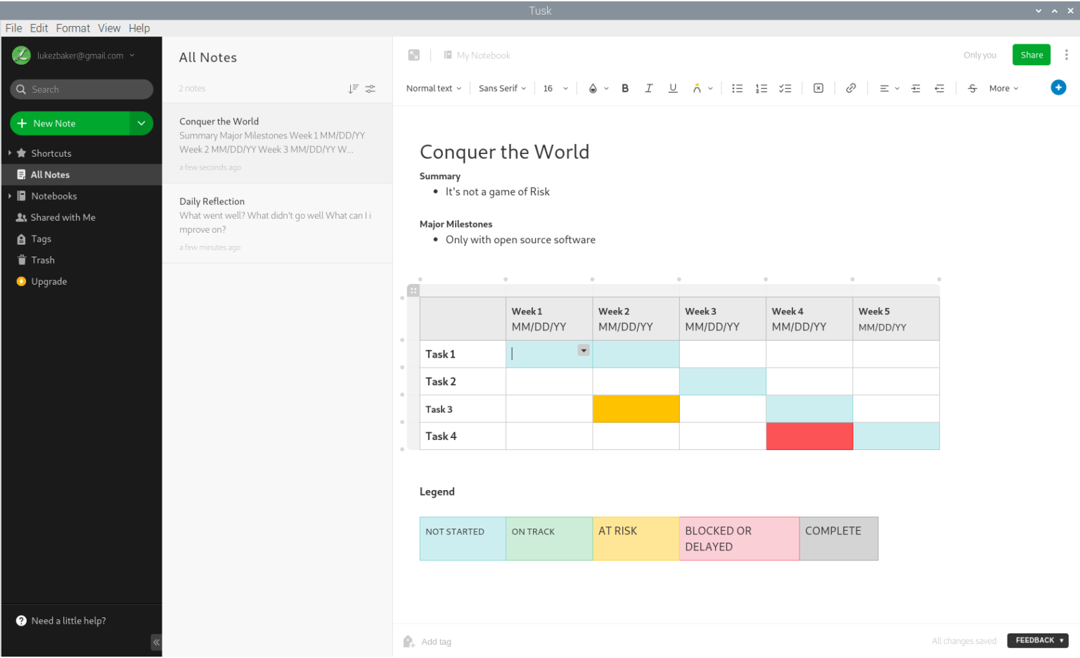The width and height of the screenshot is (1080, 658).
Task: Click the yellow AT RISK legend cell
Action: click(x=636, y=538)
